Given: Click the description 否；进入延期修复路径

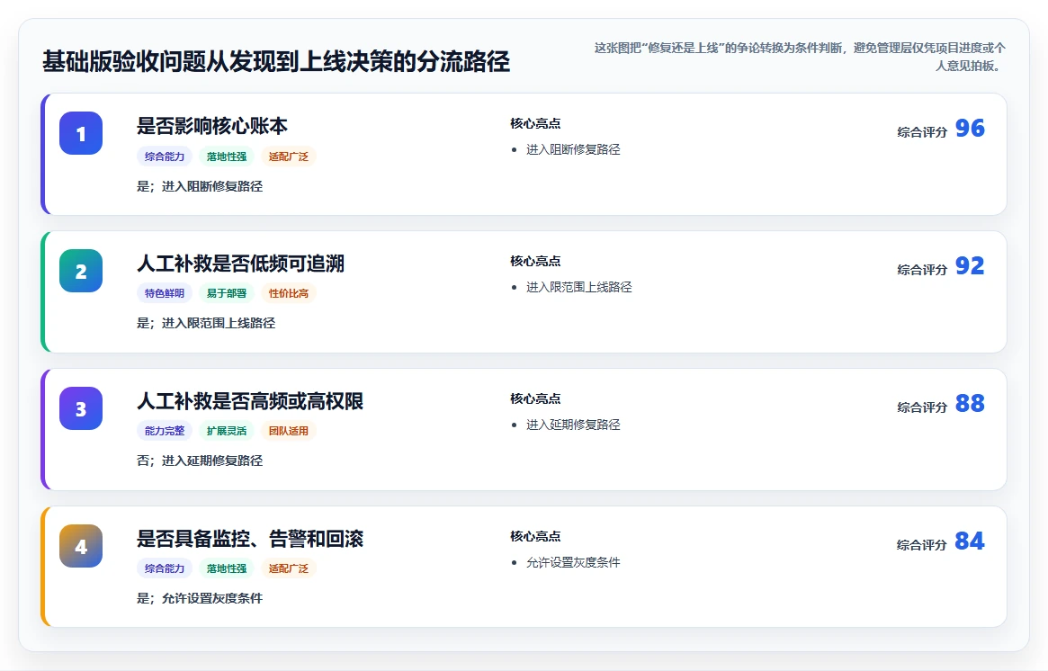Looking at the screenshot, I should pyautogui.click(x=200, y=461).
